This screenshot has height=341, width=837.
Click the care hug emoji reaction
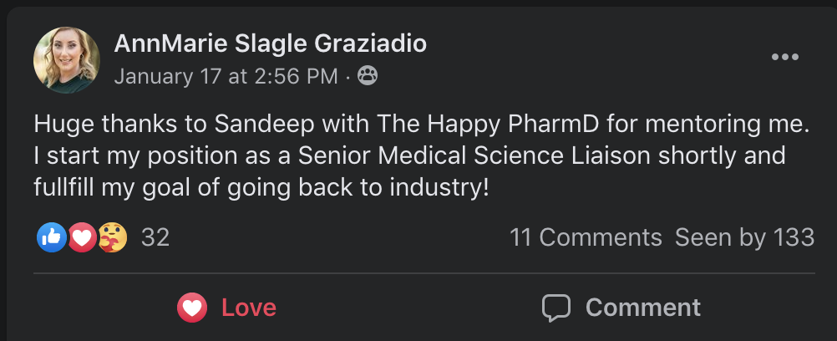pyautogui.click(x=112, y=237)
